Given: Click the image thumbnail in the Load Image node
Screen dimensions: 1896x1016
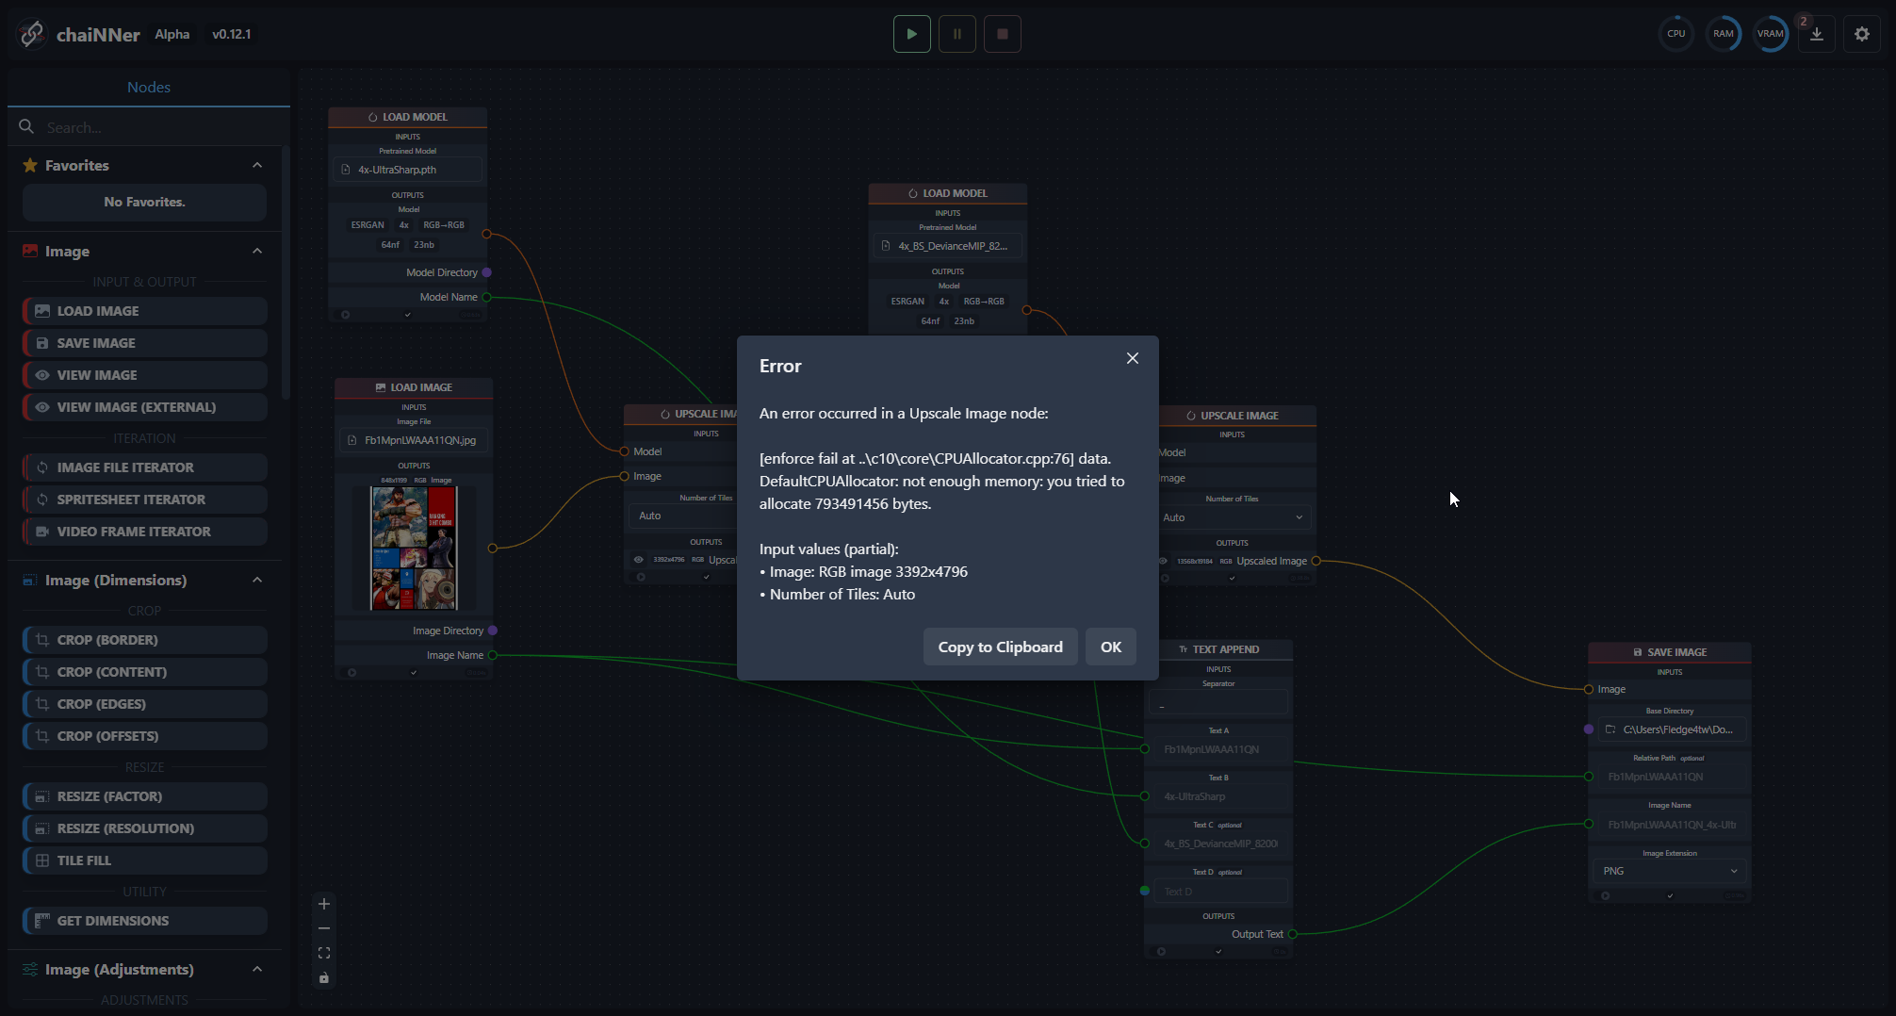Looking at the screenshot, I should pyautogui.click(x=413, y=548).
